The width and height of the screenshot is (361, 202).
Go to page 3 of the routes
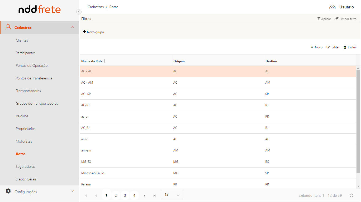125,196
